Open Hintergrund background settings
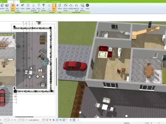Viewport: 166px width, 124px height. click(x=65, y=7)
